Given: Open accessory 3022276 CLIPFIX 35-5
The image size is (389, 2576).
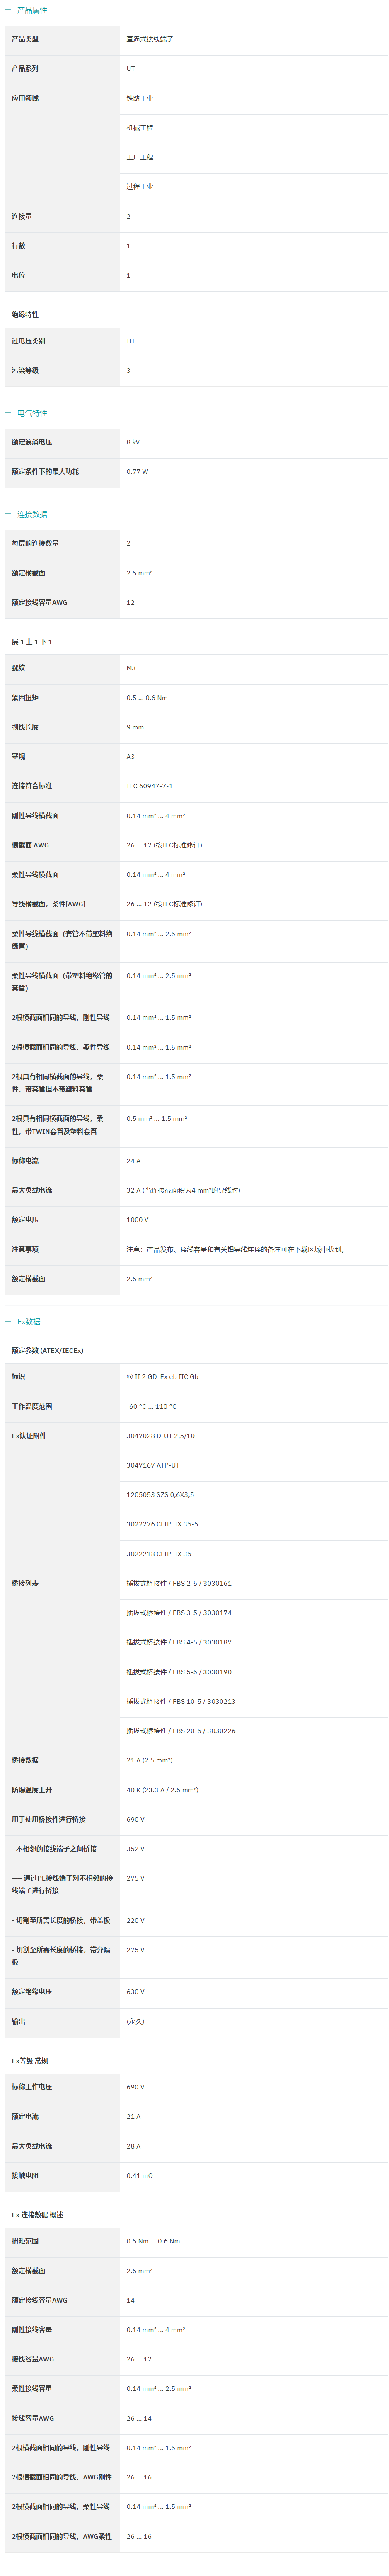Looking at the screenshot, I should click(x=162, y=1524).
